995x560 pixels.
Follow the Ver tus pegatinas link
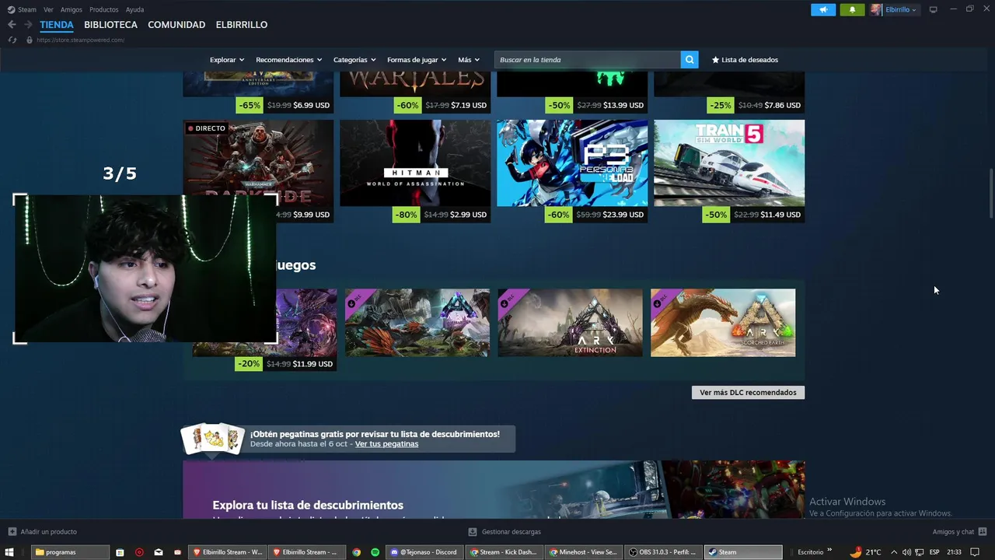[x=386, y=444]
